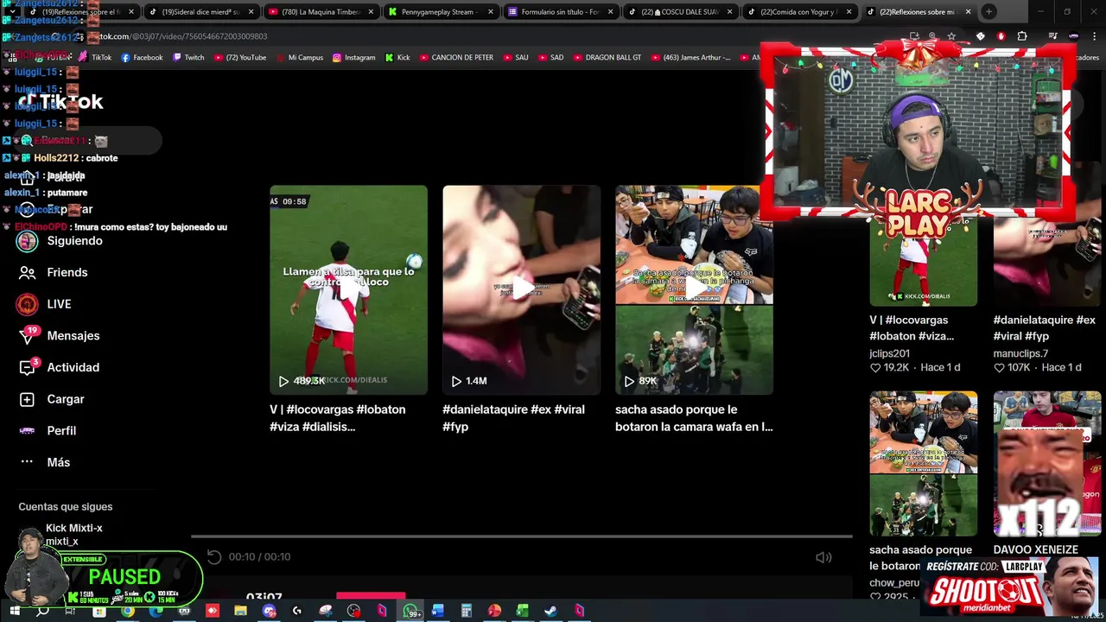Play the #danielataquire #ex video thumbnail

pos(521,289)
